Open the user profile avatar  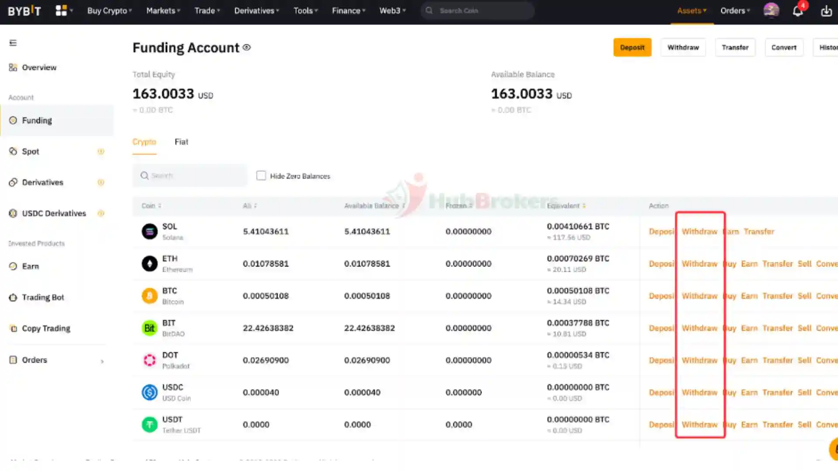(x=771, y=10)
